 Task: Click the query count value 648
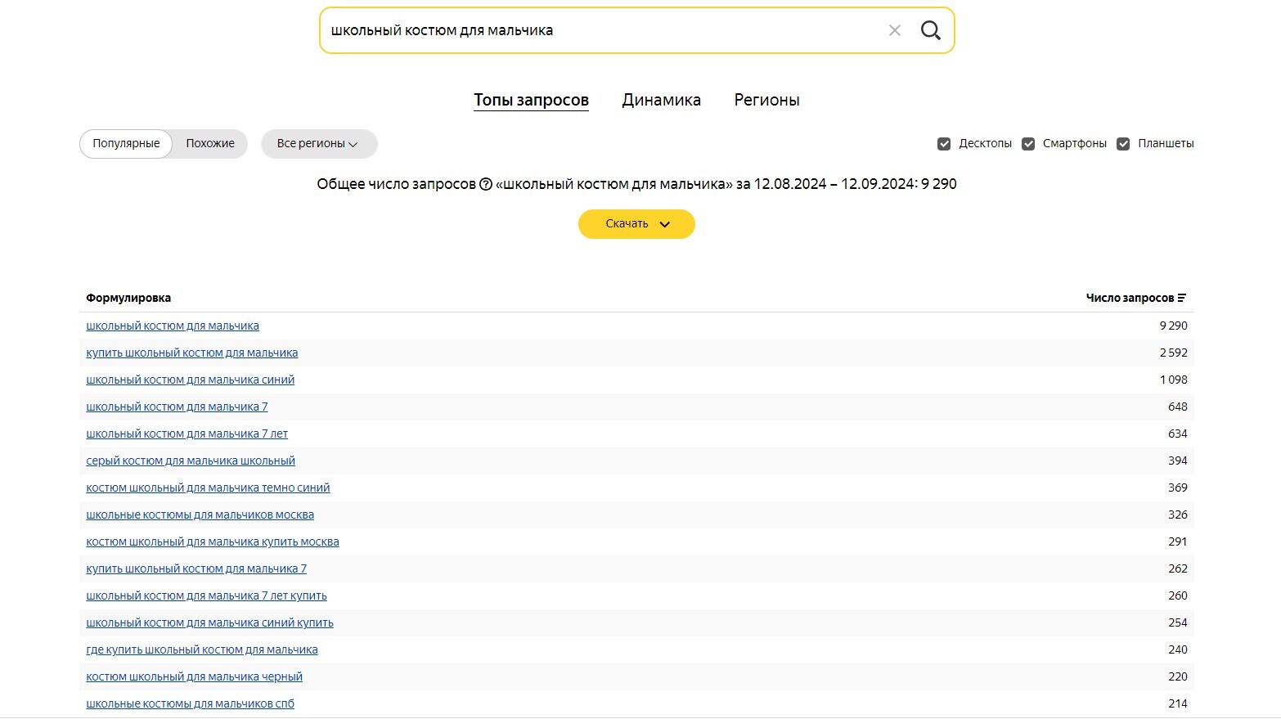point(1178,407)
